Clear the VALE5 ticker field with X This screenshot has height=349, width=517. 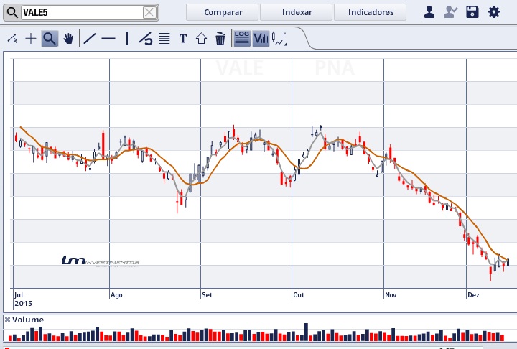(149, 12)
